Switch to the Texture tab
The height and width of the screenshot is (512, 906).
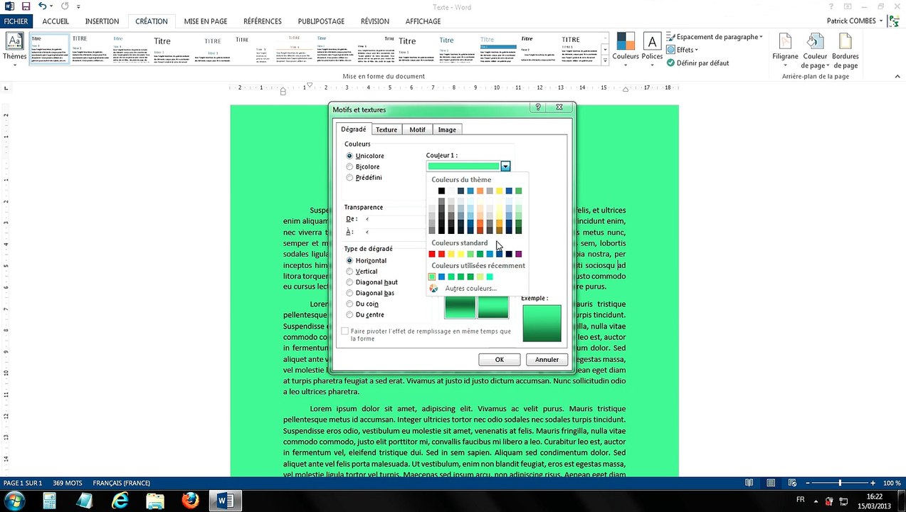(386, 129)
